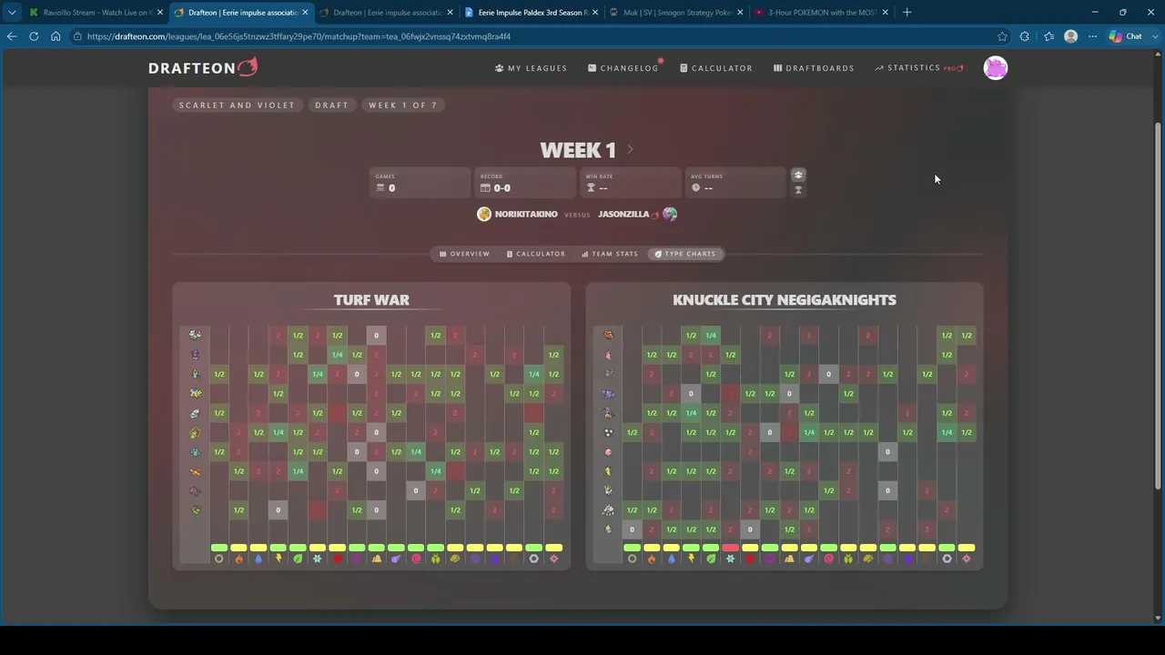The height and width of the screenshot is (655, 1165).
Task: Select the Ice snowflake icon in Knuckle City chart
Action: (x=730, y=559)
